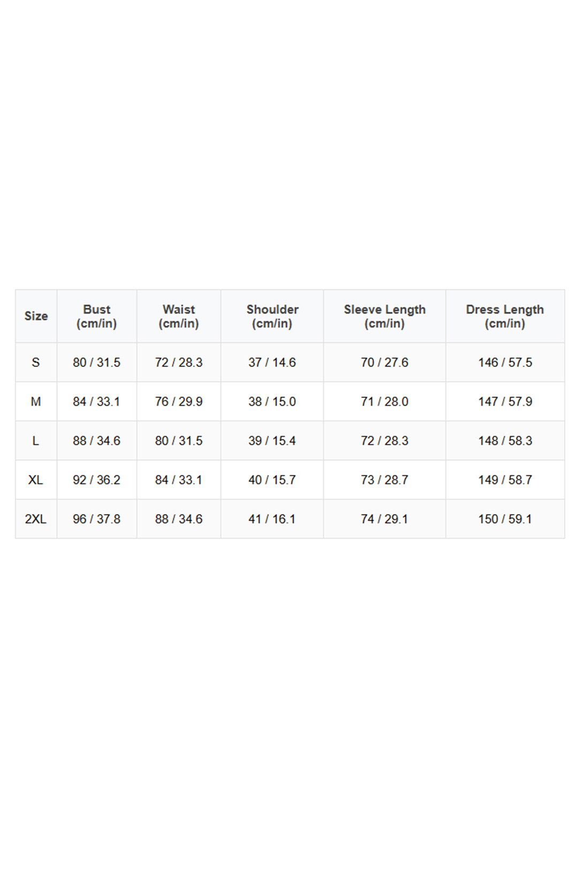Select the 2XL size cell
This screenshot has width=582, height=873.
click(x=36, y=519)
